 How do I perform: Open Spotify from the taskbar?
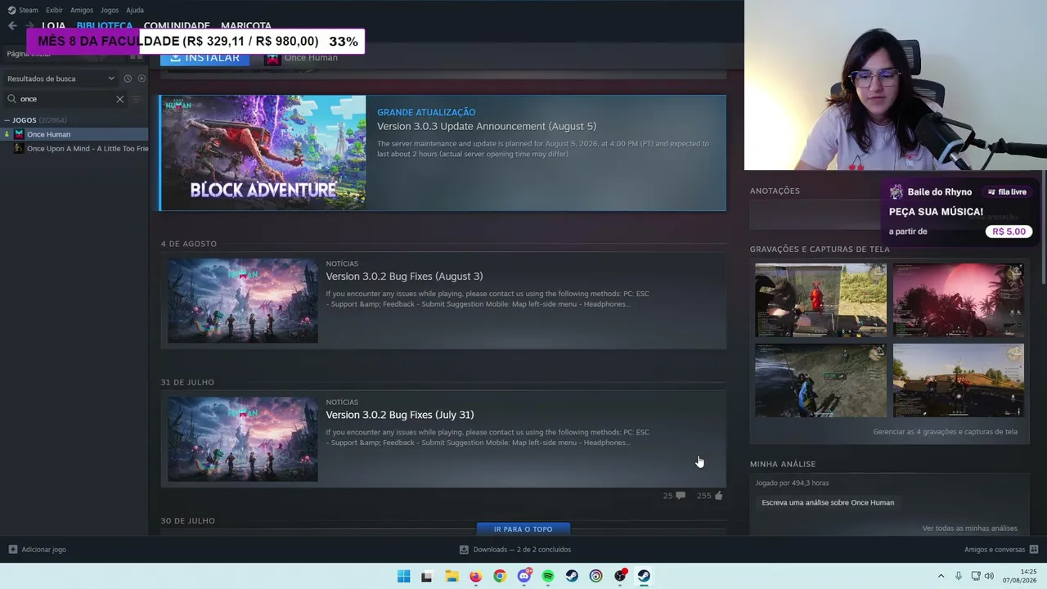pos(548,576)
